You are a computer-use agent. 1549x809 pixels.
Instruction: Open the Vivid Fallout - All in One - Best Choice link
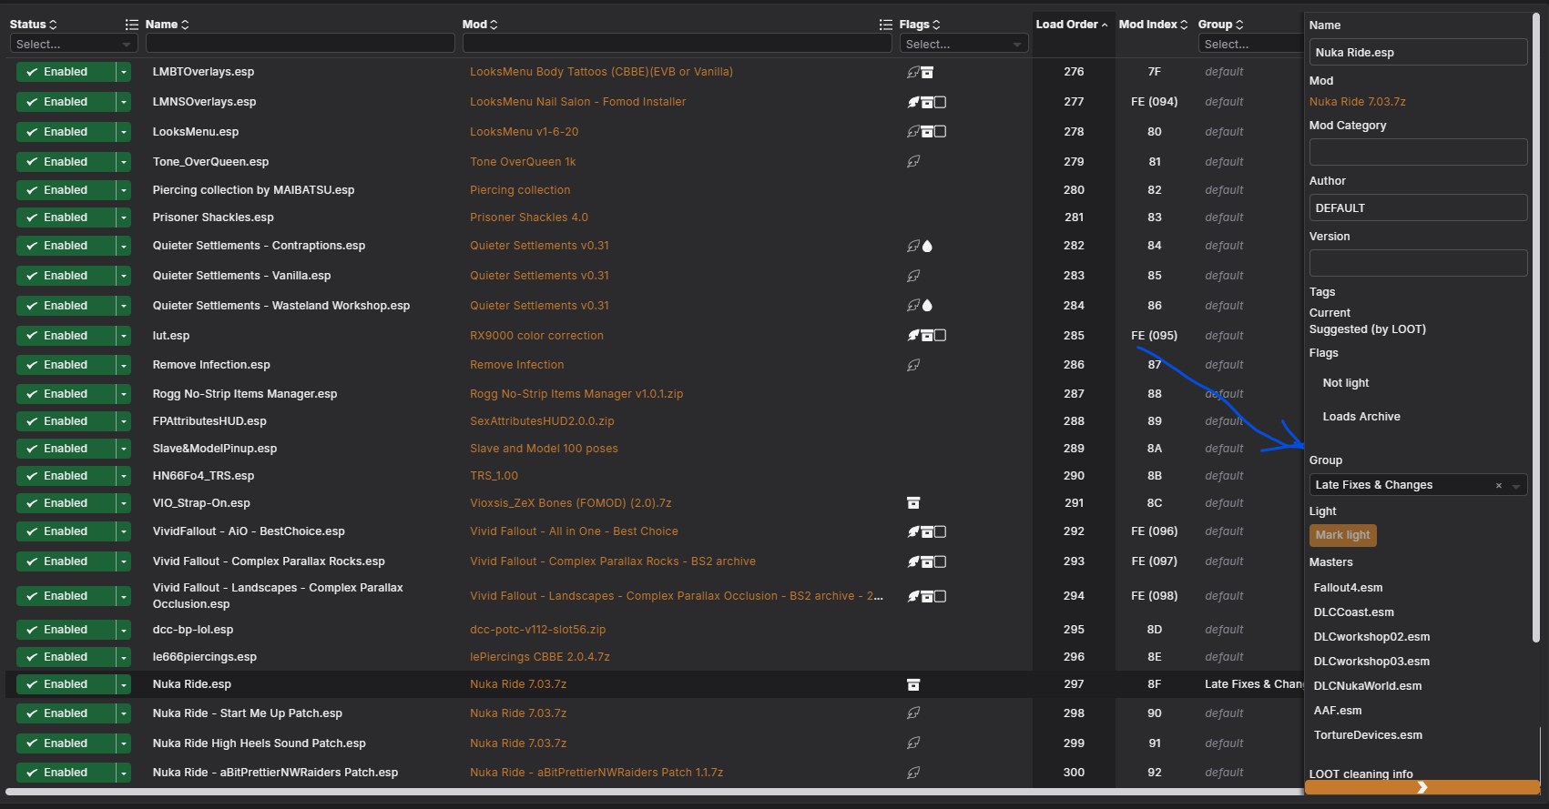(574, 531)
